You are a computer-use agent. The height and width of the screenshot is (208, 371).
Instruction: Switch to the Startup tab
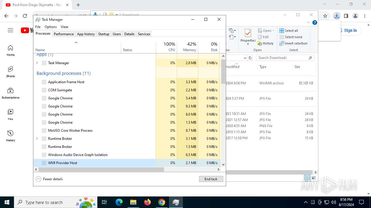(x=104, y=34)
